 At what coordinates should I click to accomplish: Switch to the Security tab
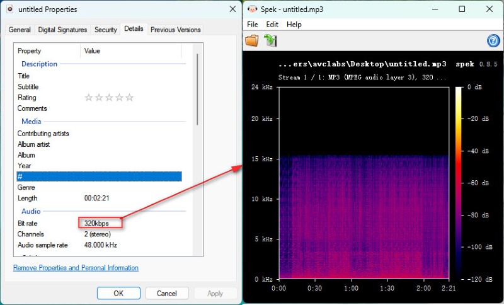pos(105,30)
